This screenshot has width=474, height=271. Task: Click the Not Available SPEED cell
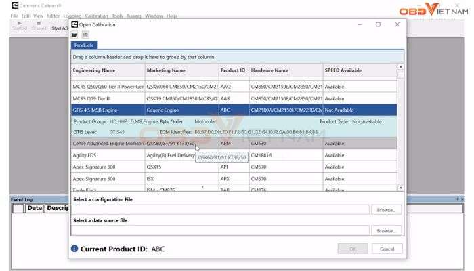coord(360,110)
